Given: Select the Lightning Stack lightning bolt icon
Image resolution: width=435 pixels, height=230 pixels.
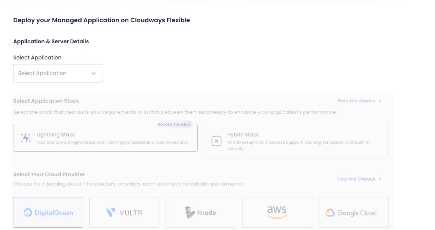Looking at the screenshot, I should pos(26,138).
